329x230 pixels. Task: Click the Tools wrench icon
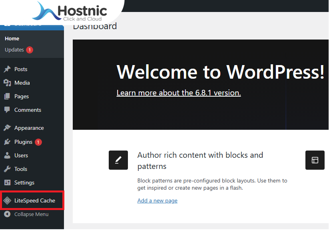pyautogui.click(x=7, y=169)
